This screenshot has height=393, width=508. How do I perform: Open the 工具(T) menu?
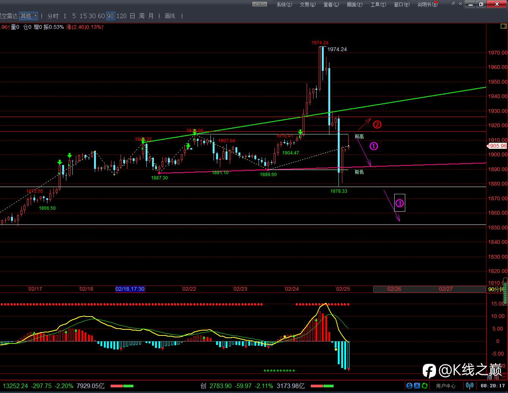coord(378,5)
